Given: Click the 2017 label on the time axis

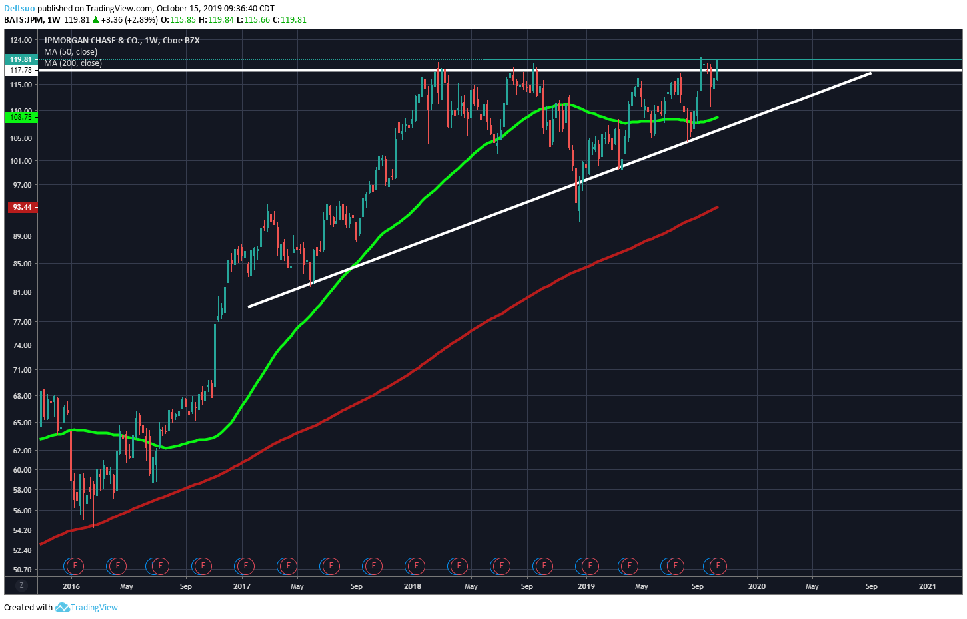Looking at the screenshot, I should tap(242, 586).
